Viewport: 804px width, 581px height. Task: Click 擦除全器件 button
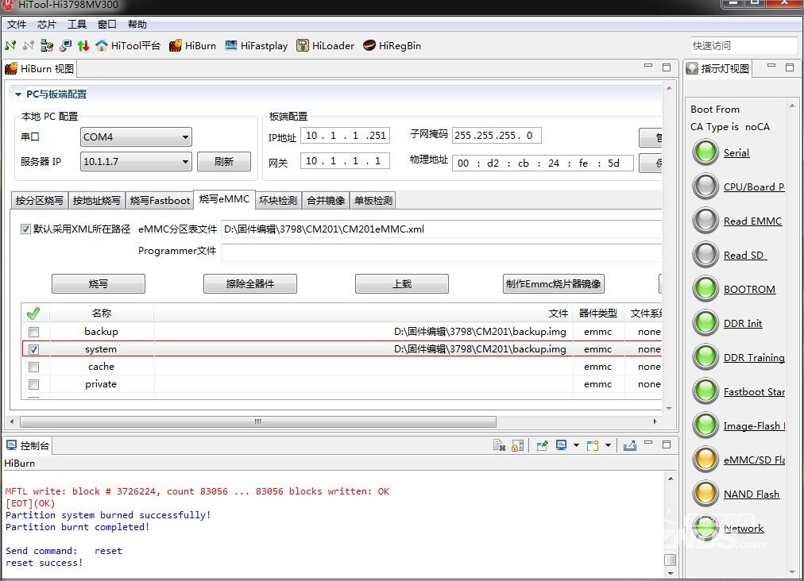click(250, 284)
